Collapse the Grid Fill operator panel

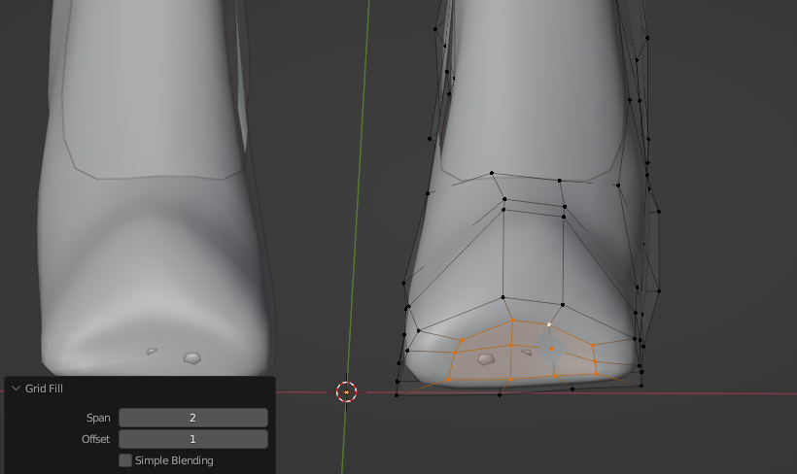(16, 389)
